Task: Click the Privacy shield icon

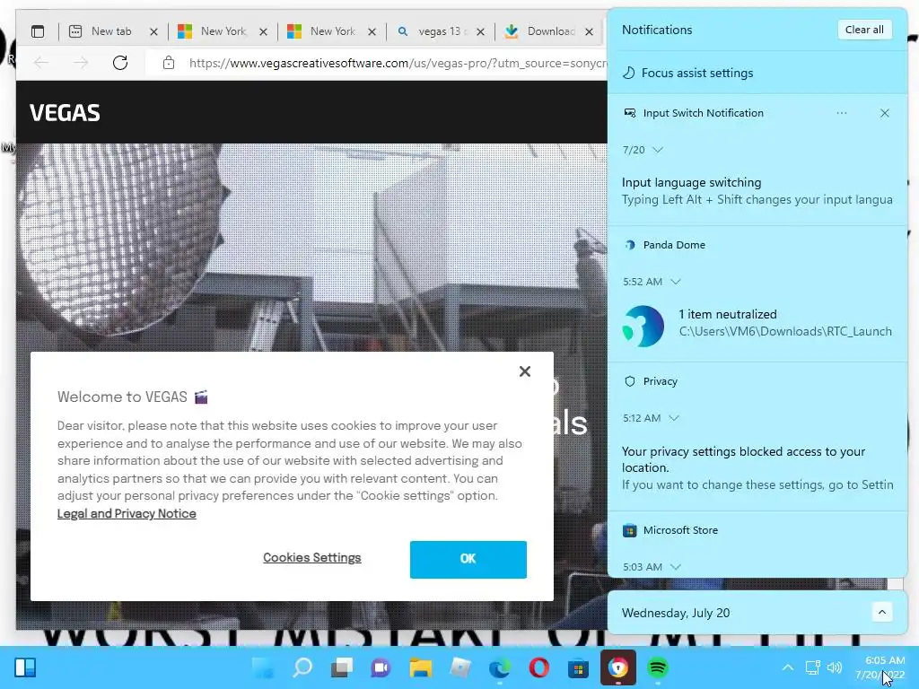Action: coord(629,381)
